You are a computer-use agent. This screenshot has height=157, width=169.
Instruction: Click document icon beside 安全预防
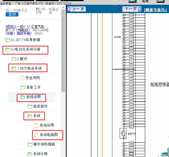pyautogui.click(x=22, y=78)
